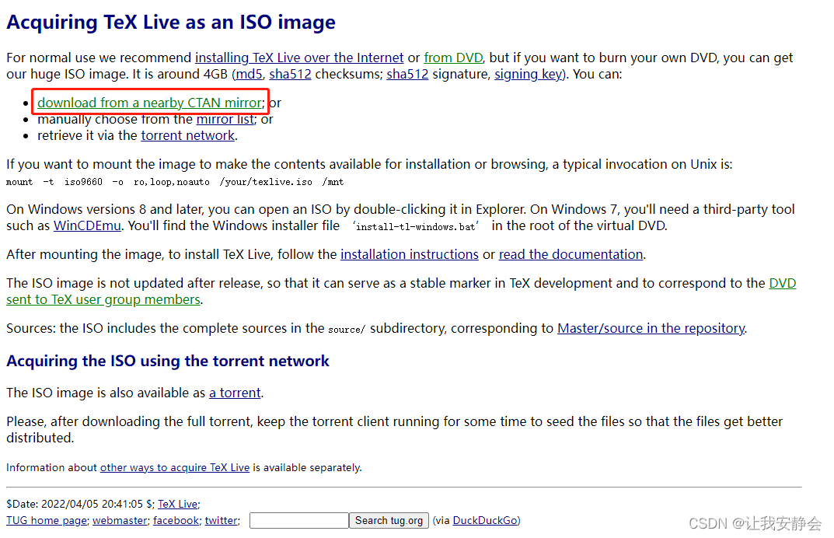
Task: Open the facebook link
Action: tap(176, 520)
